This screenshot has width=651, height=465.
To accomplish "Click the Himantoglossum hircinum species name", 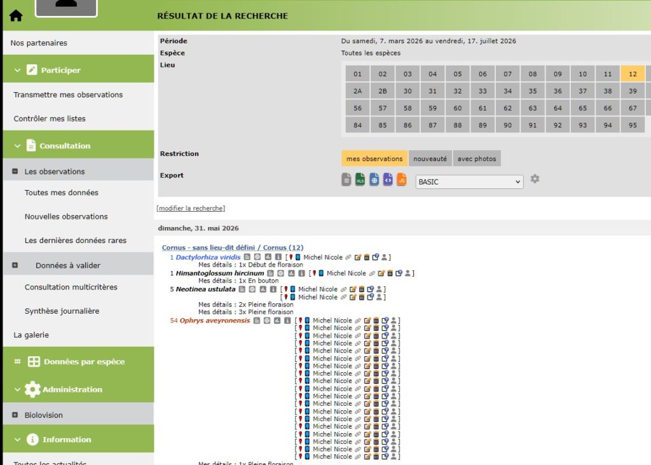I will pos(219,273).
